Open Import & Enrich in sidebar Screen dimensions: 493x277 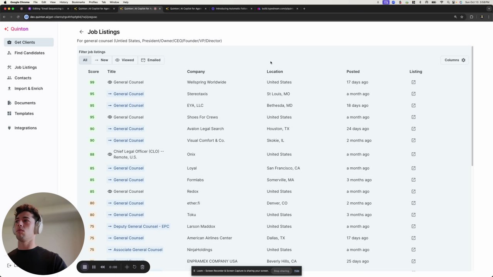tap(29, 88)
